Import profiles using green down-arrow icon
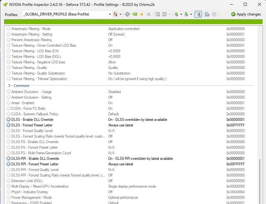266x204 pixels. (186, 14)
